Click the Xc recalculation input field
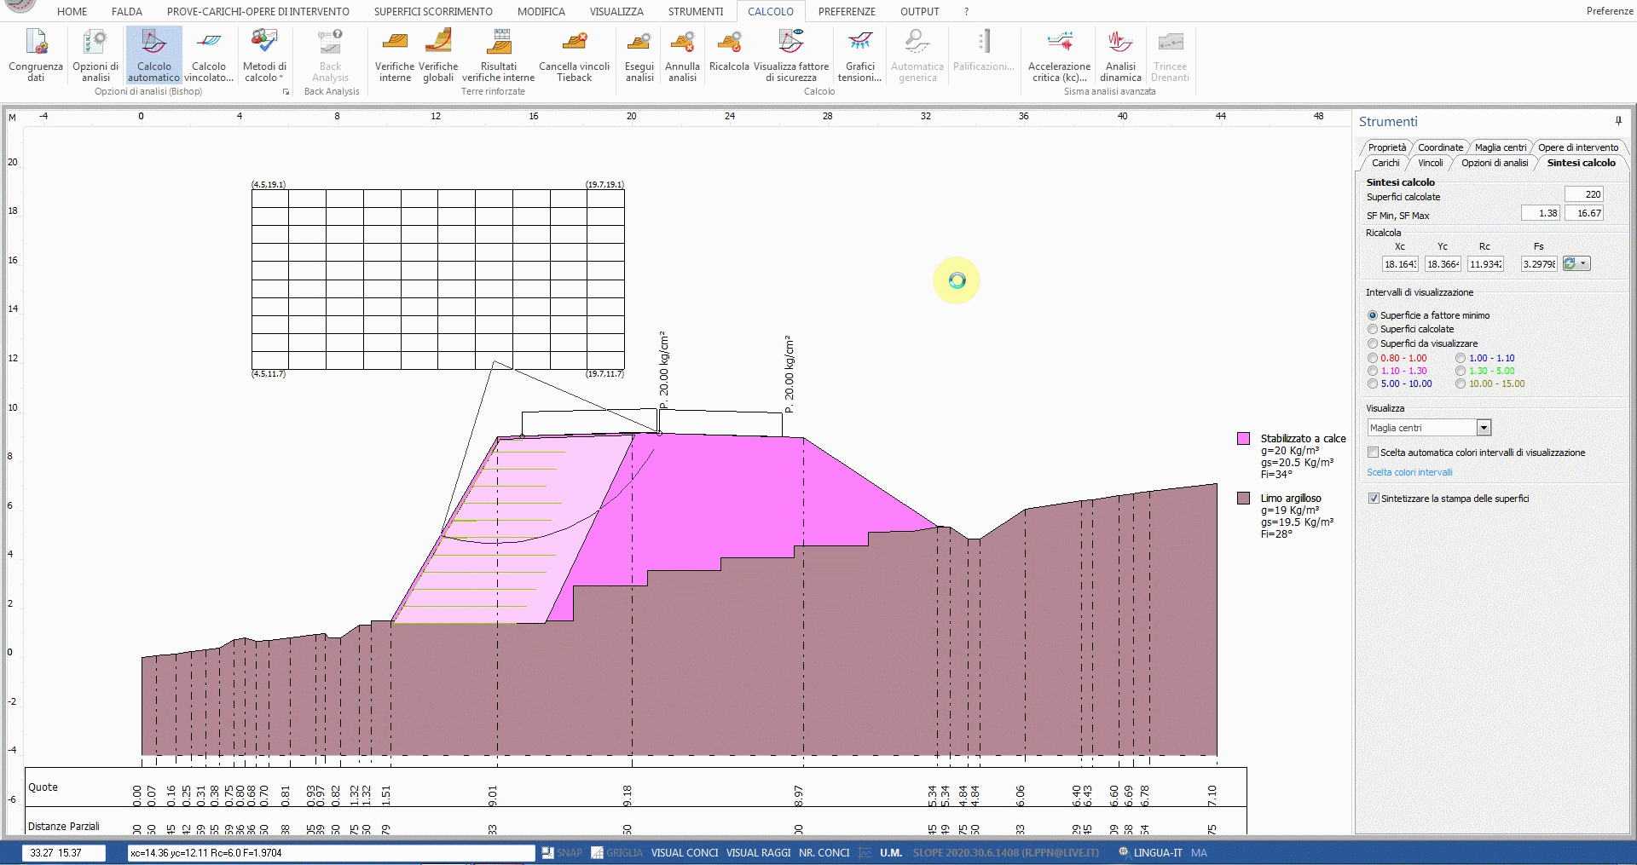1637x865 pixels. tap(1400, 264)
